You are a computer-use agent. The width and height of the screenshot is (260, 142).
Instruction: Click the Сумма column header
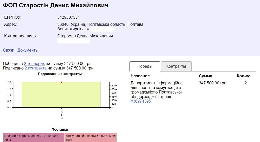pyautogui.click(x=205, y=76)
